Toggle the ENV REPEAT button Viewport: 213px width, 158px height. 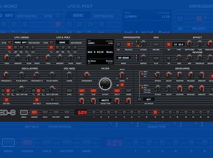click(139, 100)
